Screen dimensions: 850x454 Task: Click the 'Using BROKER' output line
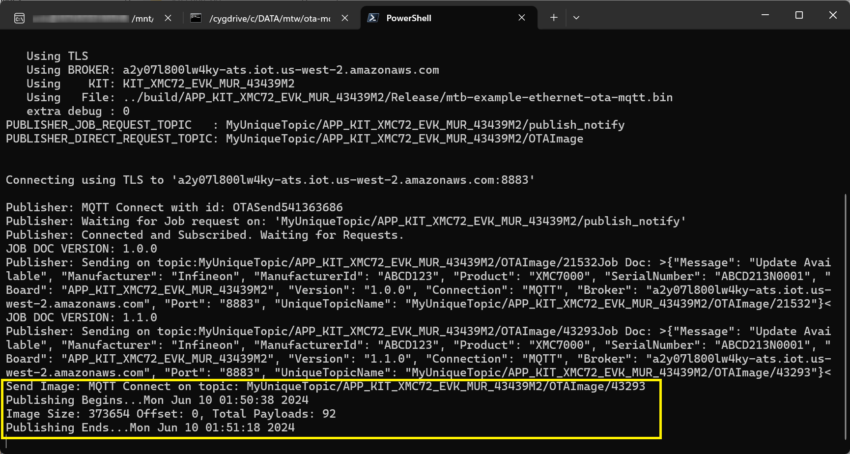pos(233,70)
